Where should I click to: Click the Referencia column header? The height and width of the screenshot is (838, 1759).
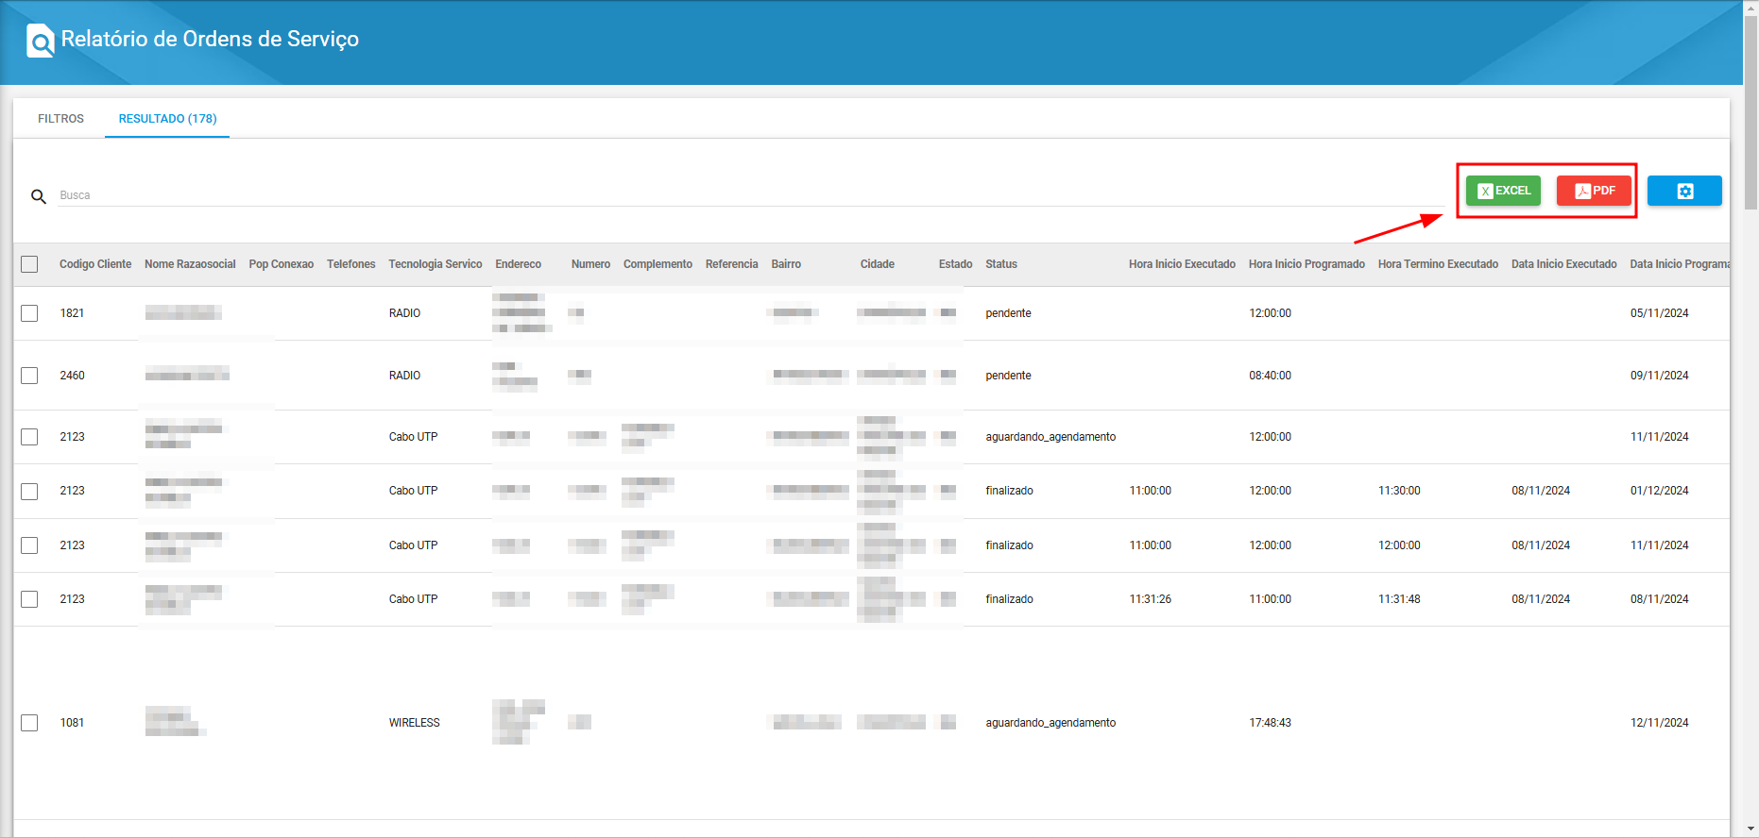(731, 264)
